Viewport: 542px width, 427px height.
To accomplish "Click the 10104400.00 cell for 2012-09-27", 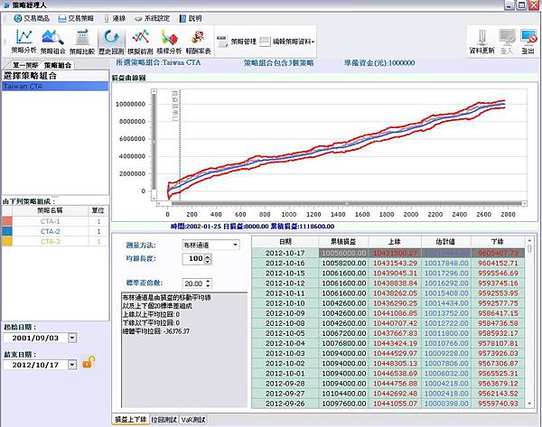I will [343, 394].
